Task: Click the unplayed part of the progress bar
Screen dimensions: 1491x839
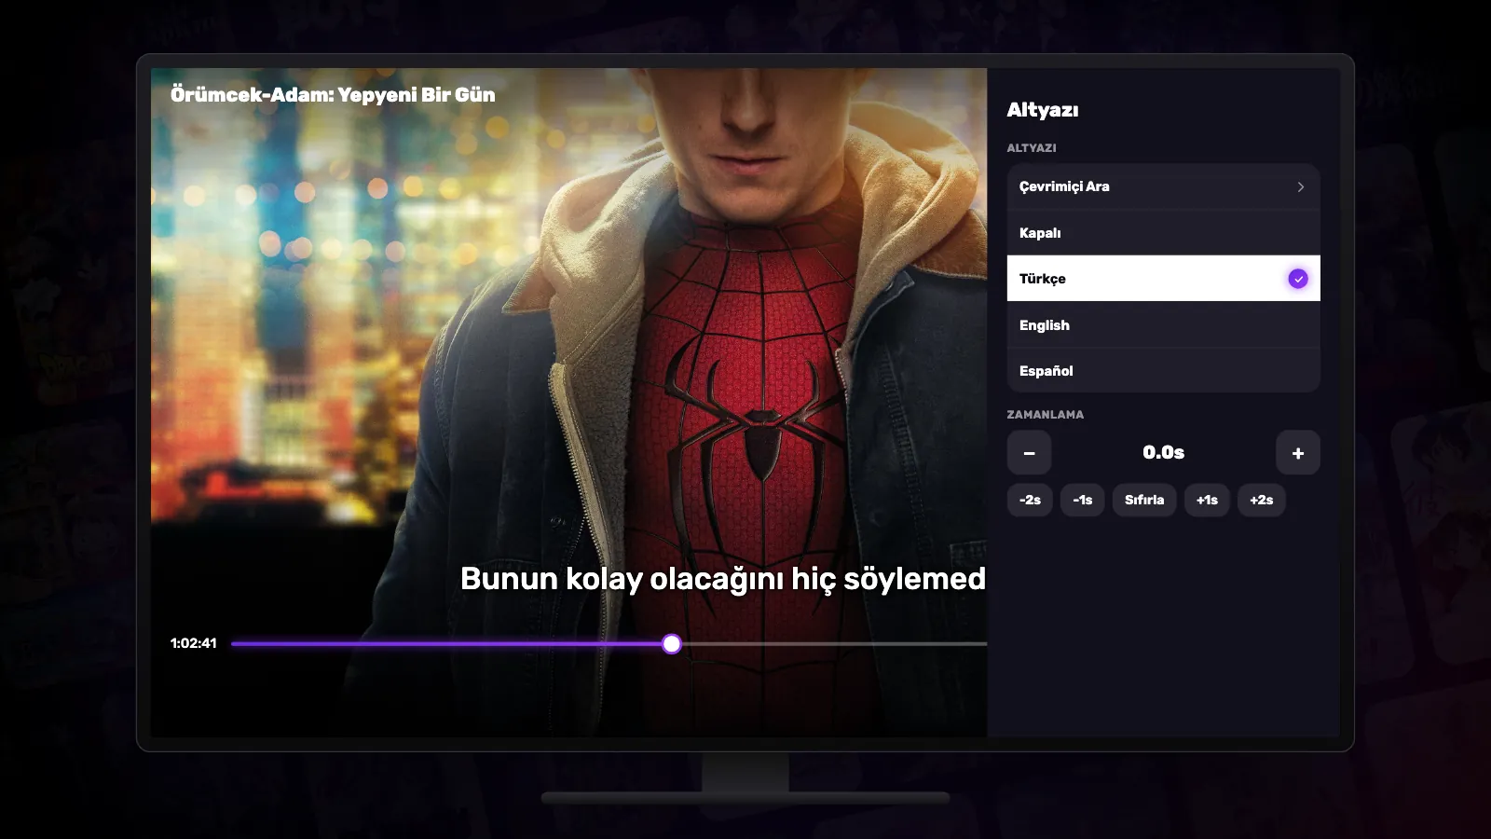Action: tap(834, 643)
